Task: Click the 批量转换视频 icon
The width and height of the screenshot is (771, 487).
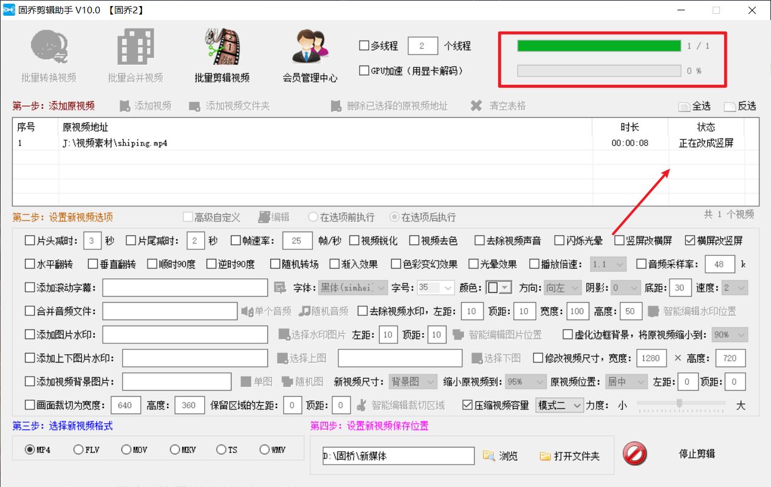Action: pyautogui.click(x=49, y=47)
